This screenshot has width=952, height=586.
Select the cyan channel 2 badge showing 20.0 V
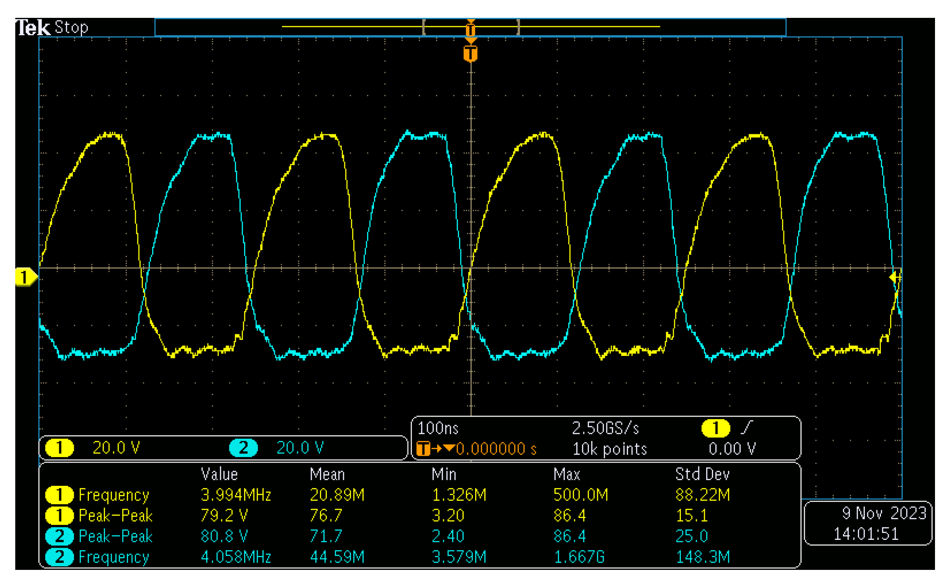pos(243,447)
